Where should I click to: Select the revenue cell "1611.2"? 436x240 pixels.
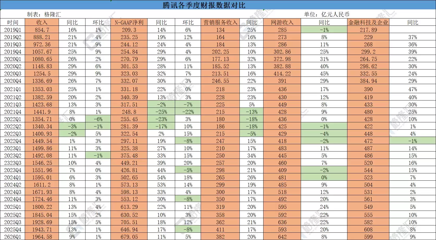point(42,185)
